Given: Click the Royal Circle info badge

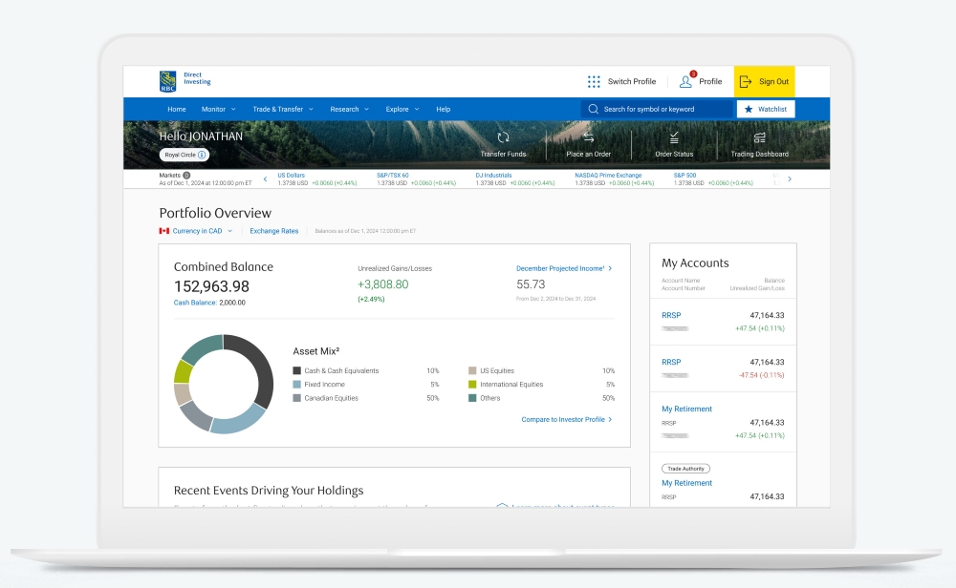Looking at the screenshot, I should pos(185,155).
